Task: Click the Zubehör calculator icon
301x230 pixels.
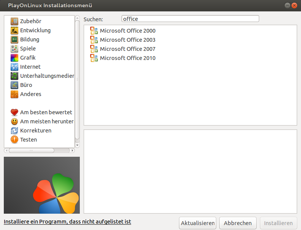Action: point(14,21)
